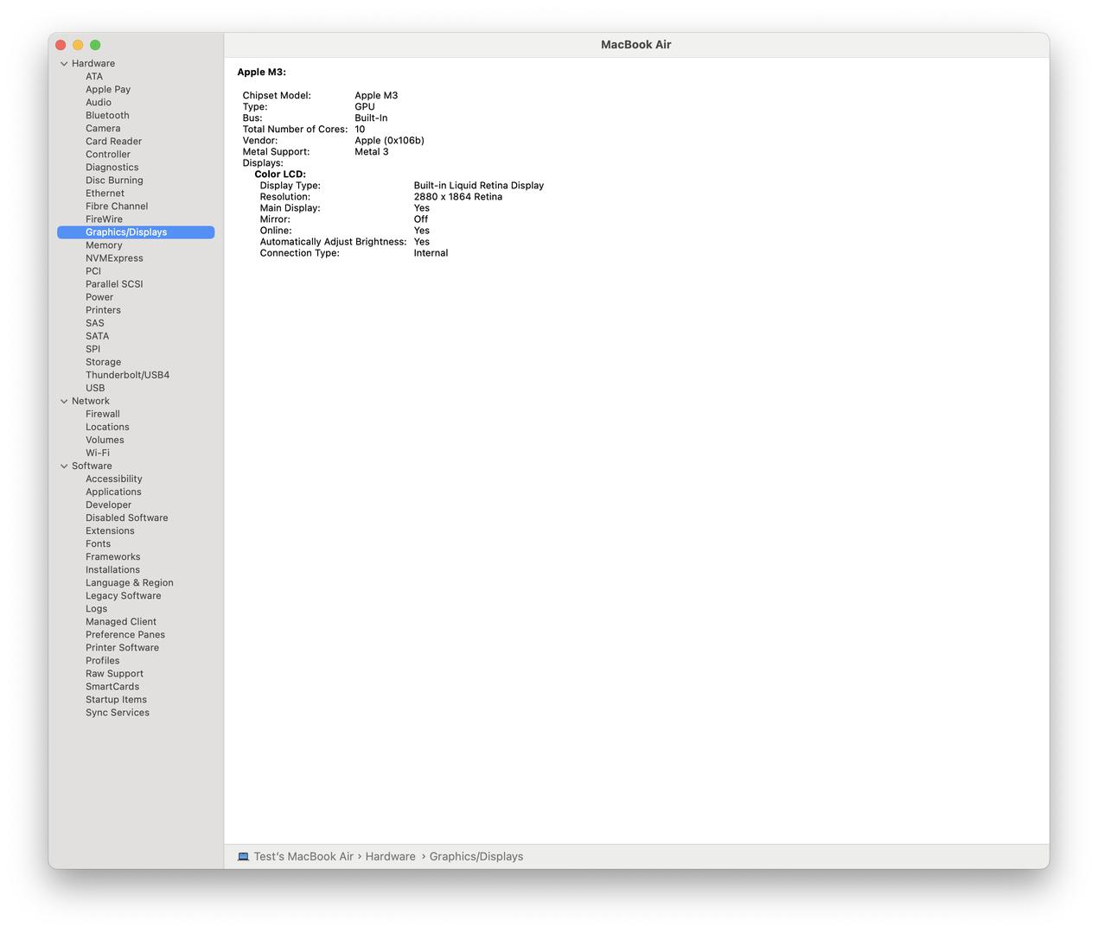Viewport: 1098px width, 933px height.
Task: Click the laptop icon in the path bar
Action: tap(244, 857)
